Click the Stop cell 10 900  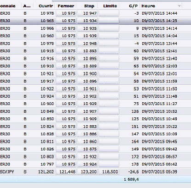87,74
